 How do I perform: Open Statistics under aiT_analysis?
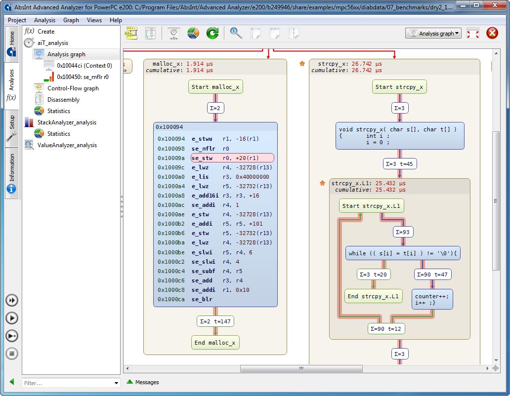click(x=58, y=111)
